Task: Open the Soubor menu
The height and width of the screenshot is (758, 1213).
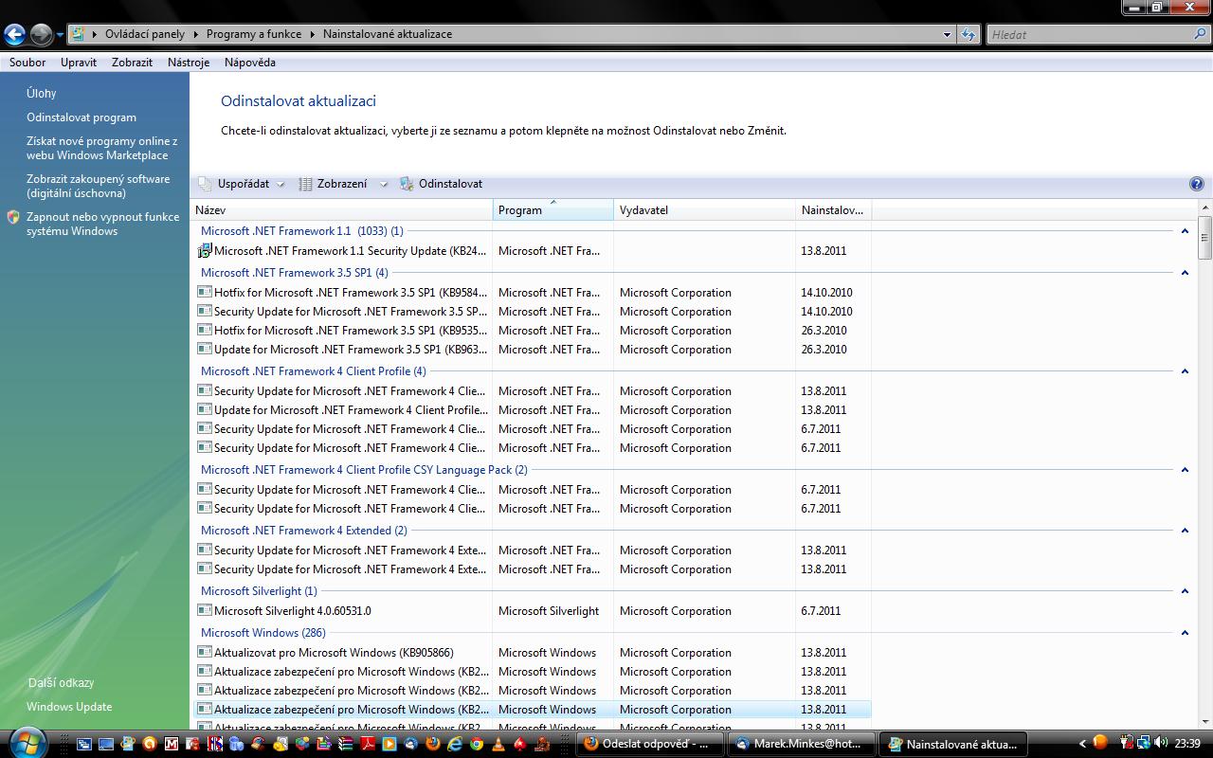Action: coord(27,63)
